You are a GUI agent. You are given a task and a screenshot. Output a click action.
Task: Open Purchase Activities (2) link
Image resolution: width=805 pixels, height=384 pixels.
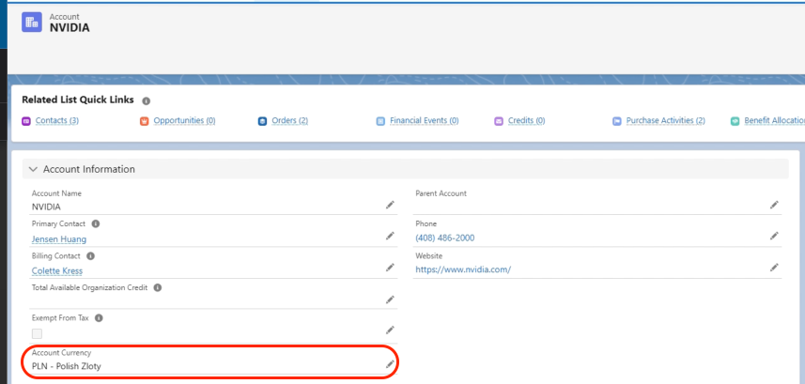[665, 120]
